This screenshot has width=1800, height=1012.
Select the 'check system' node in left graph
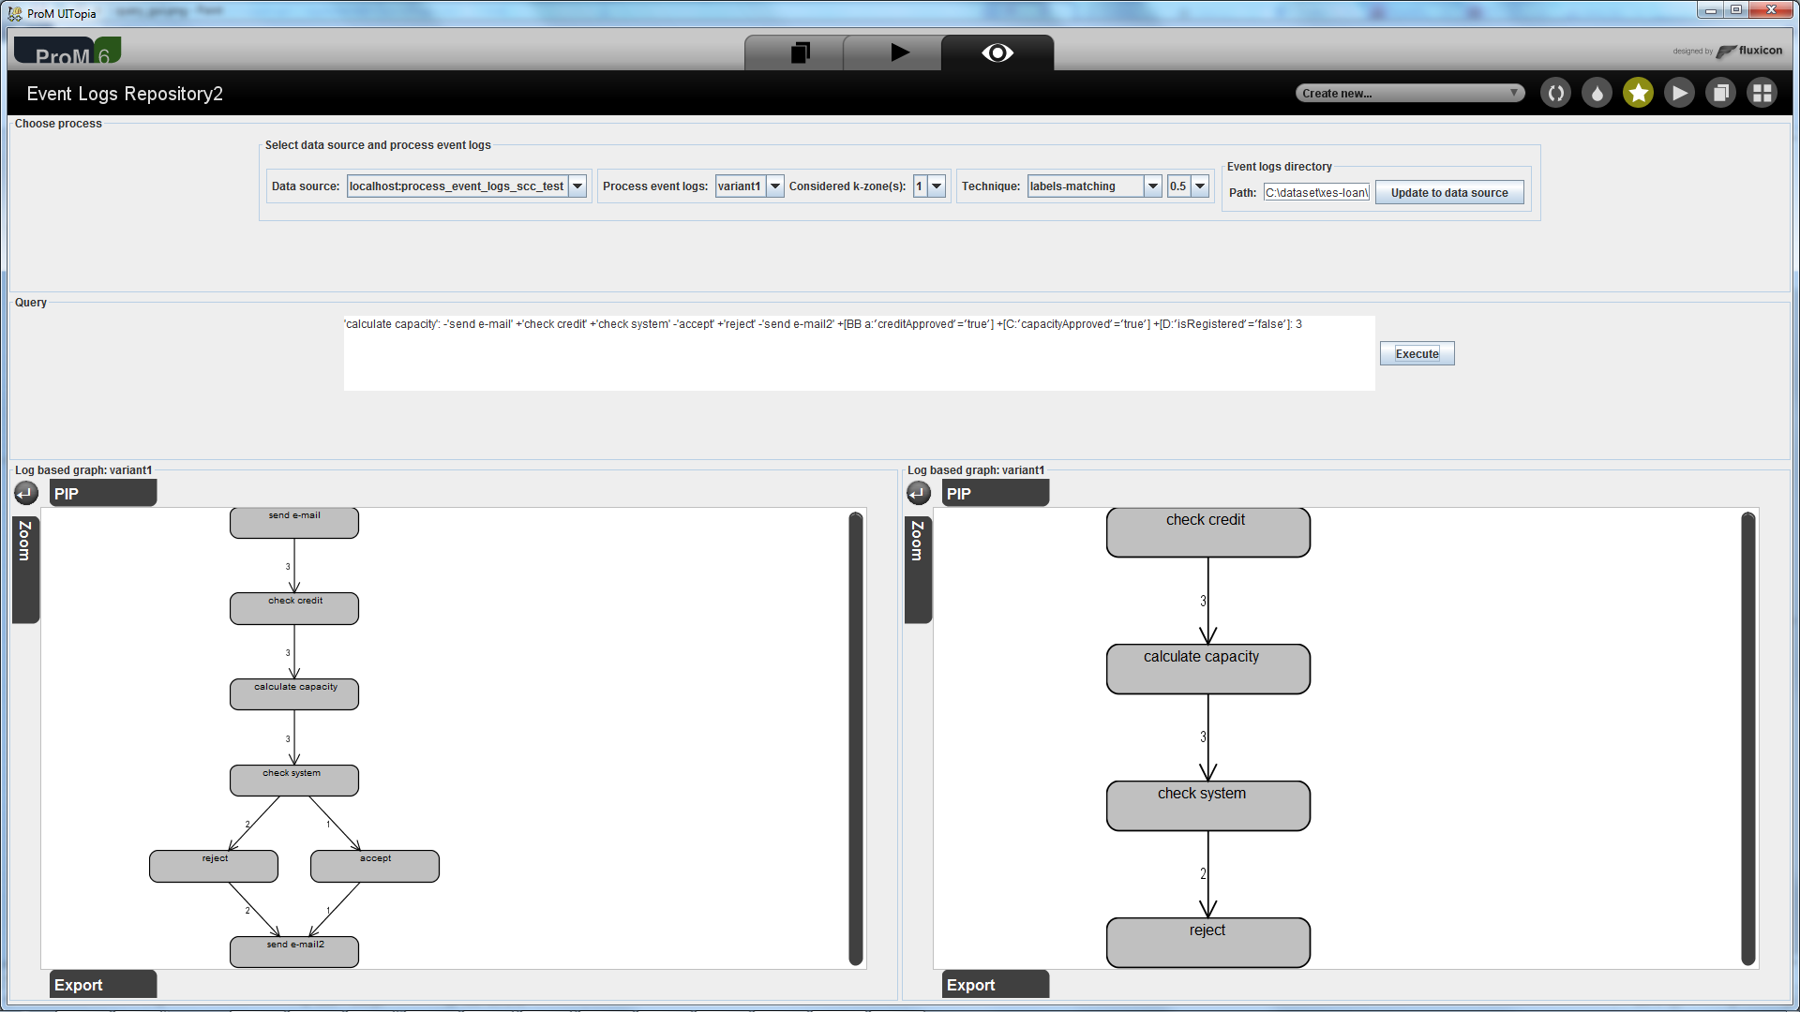click(294, 781)
